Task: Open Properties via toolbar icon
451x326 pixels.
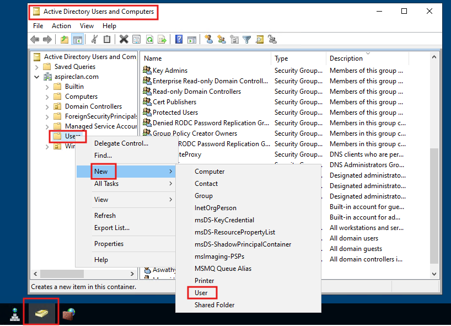Action: coord(136,39)
